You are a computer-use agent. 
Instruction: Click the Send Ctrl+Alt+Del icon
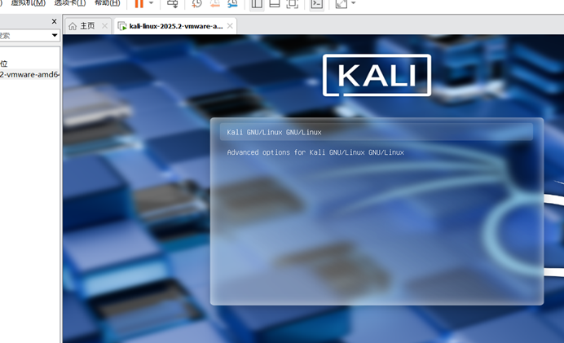pos(173,3)
